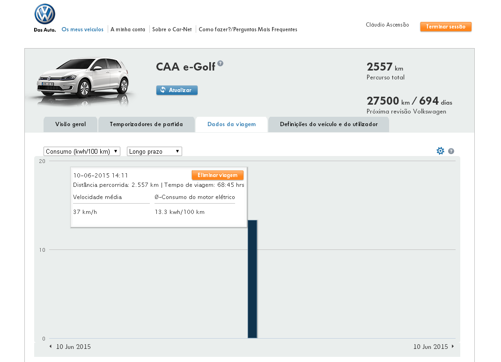Viewport: 501px width, 362px height.
Task: Go to Os meus veículos
Action: click(x=82, y=29)
